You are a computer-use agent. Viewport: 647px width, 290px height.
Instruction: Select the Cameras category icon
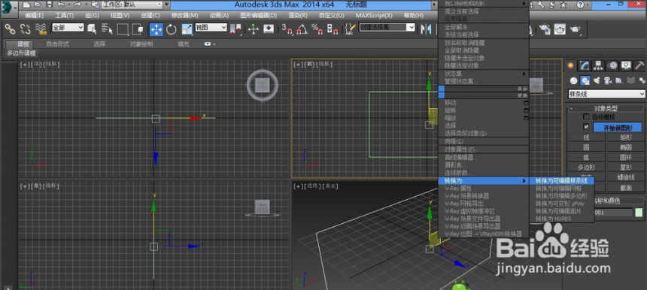[608, 80]
